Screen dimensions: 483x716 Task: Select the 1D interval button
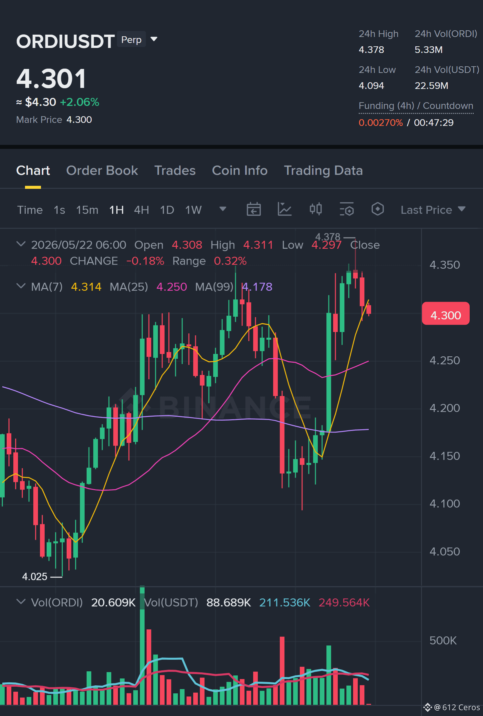click(x=167, y=210)
